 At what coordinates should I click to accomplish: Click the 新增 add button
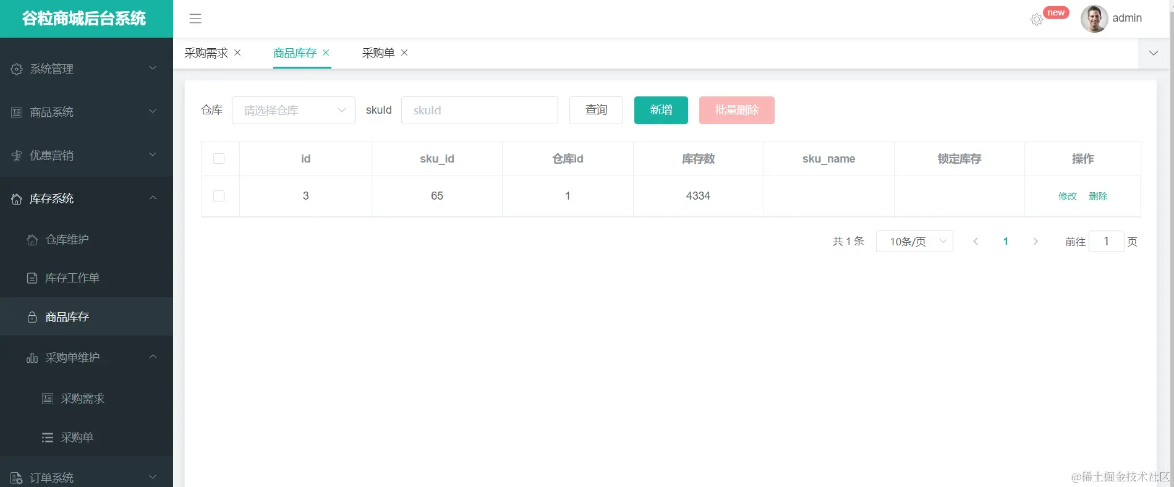coord(661,110)
